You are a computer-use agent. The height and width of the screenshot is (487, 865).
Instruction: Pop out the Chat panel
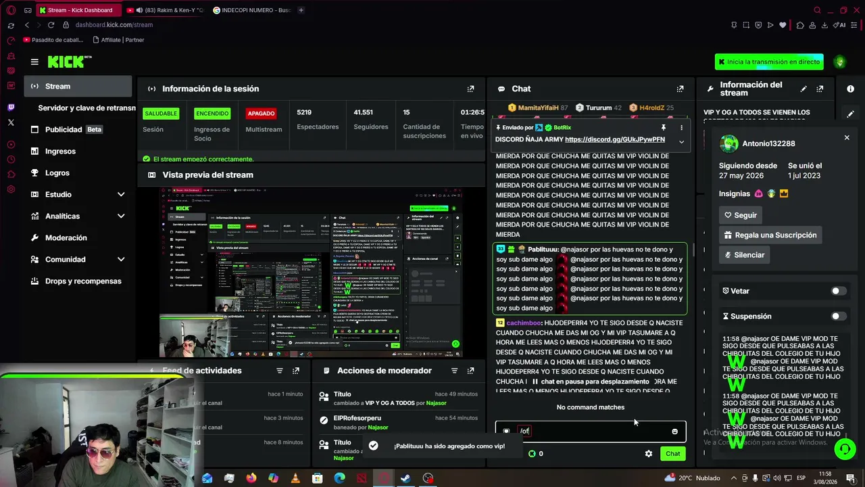pos(680,89)
